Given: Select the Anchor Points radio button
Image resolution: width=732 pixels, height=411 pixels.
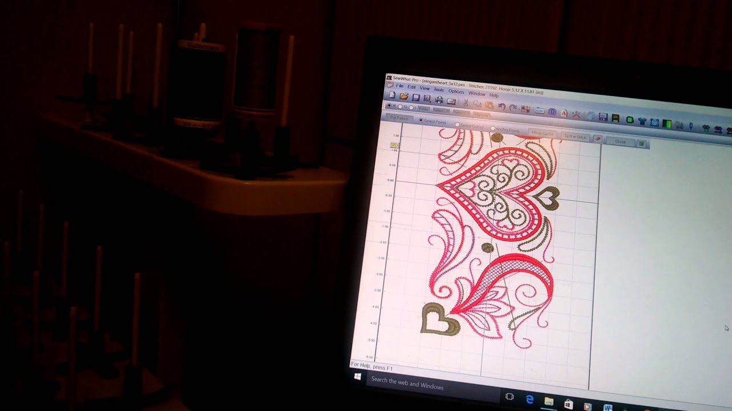Looking at the screenshot, I should click(493, 128).
